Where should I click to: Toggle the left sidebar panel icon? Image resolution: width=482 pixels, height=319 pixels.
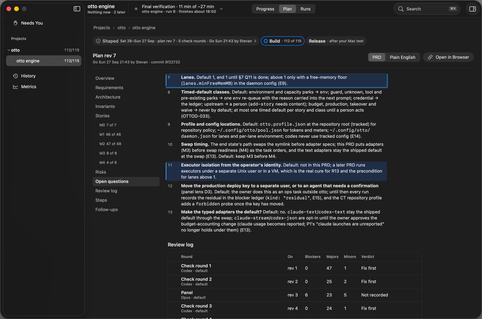pyautogui.click(x=77, y=9)
